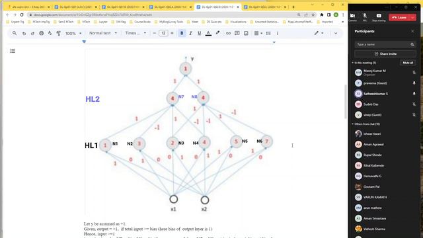Redo the last edit in Docs
The image size is (423, 238).
tap(32, 33)
